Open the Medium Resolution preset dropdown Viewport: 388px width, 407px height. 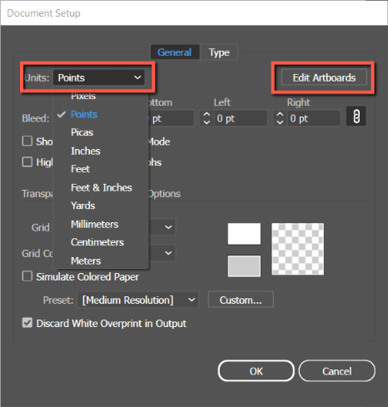coord(138,300)
